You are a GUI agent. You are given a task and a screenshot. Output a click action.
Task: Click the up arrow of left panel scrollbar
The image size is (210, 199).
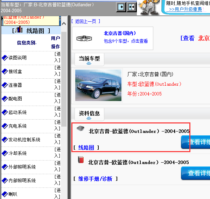[64, 24]
